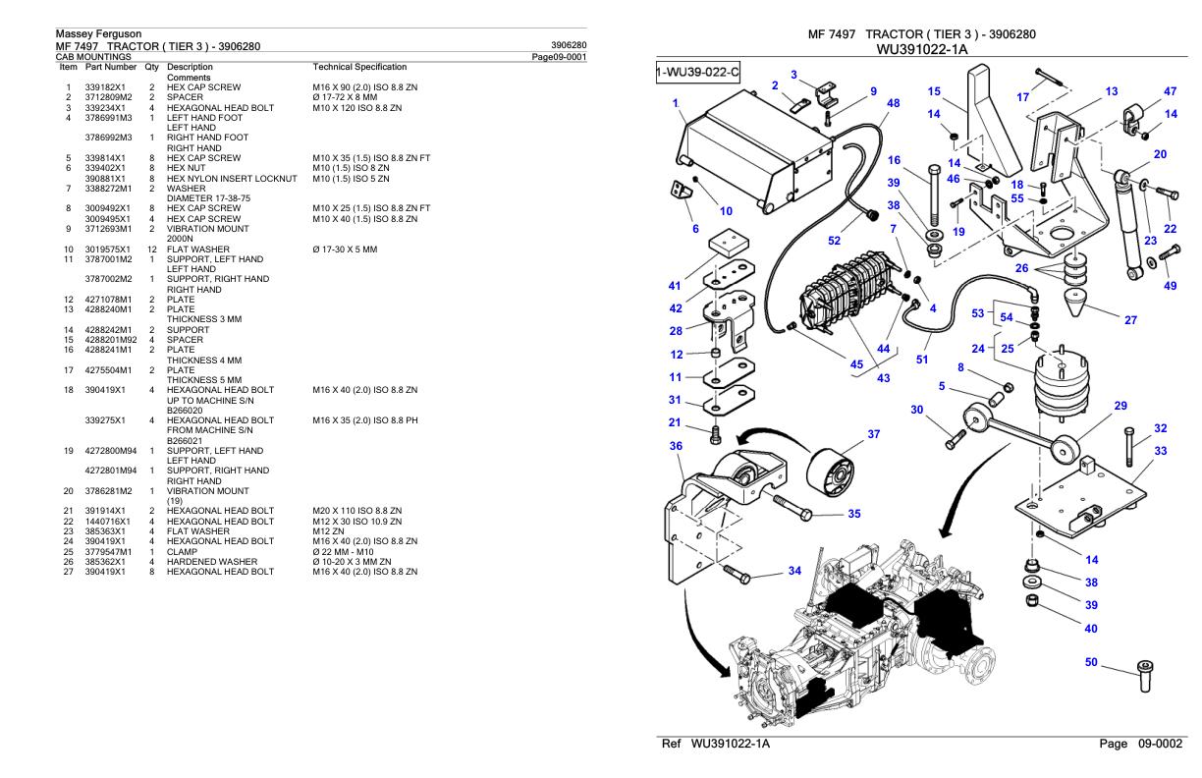Click callout number 50 in diagram
1202x778 pixels.
pyautogui.click(x=1091, y=663)
